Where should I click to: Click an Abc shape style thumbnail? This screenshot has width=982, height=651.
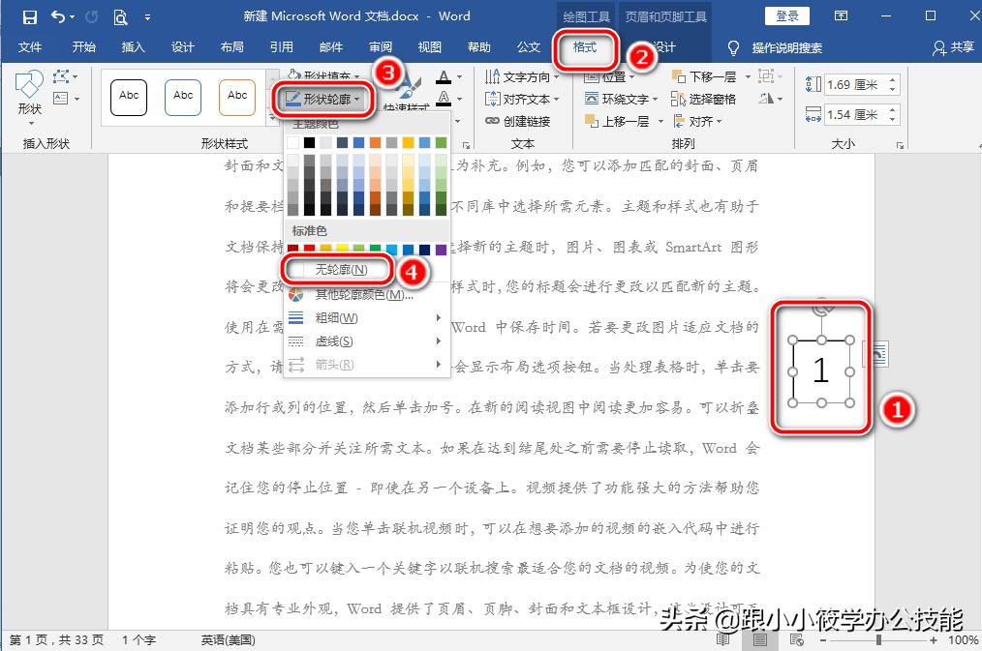coord(128,97)
